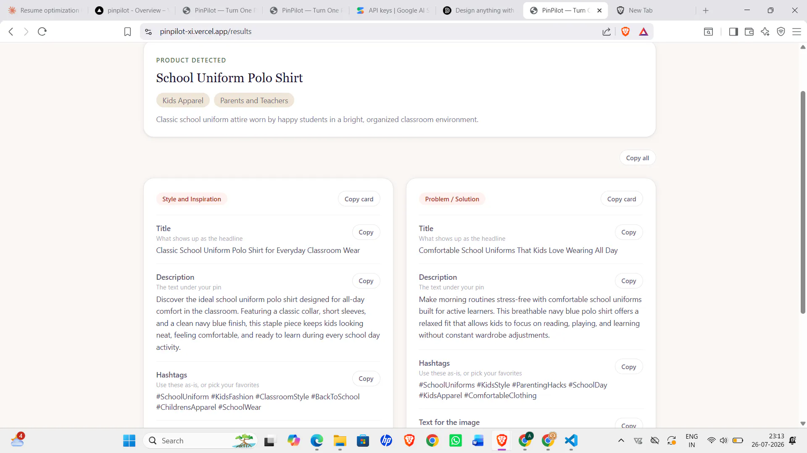Copy the Problem / Solution description
The width and height of the screenshot is (807, 453).
pos(628,281)
